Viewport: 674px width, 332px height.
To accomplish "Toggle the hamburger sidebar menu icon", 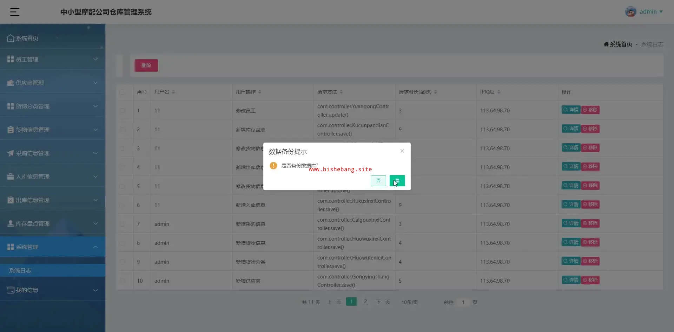I will (x=14, y=12).
